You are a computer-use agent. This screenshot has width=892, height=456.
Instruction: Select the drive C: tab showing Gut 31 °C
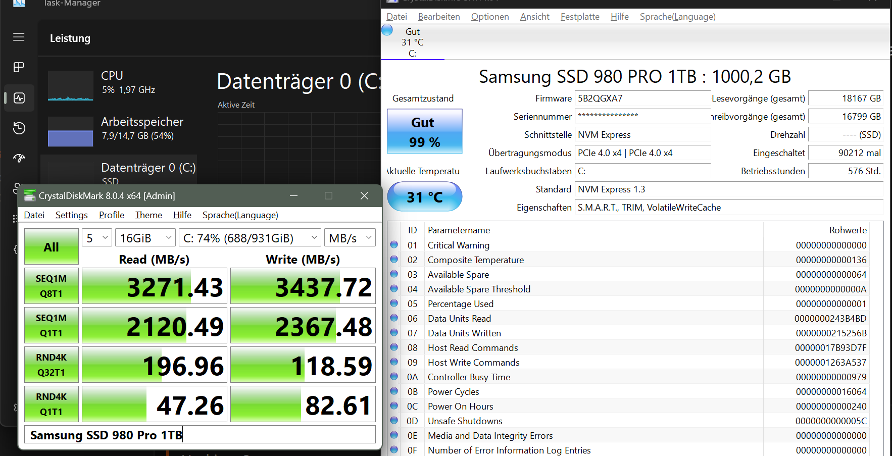[x=413, y=42]
